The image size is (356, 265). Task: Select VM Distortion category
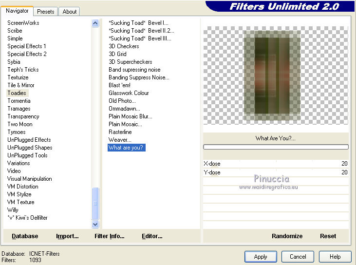(23, 187)
